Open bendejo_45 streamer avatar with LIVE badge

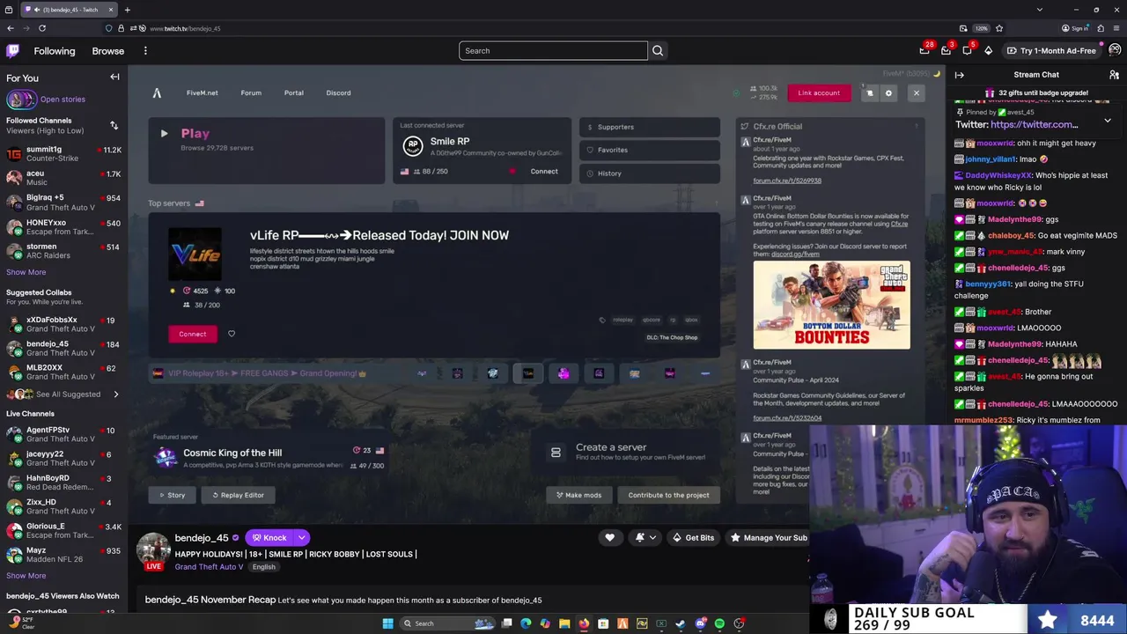[x=153, y=551]
